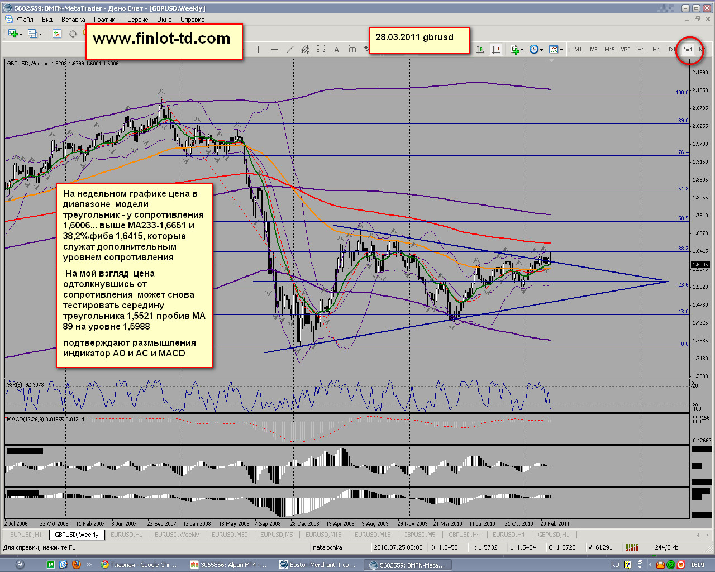Select the equidistant channel tool
Screen dimensions: 715x572
click(x=305, y=49)
